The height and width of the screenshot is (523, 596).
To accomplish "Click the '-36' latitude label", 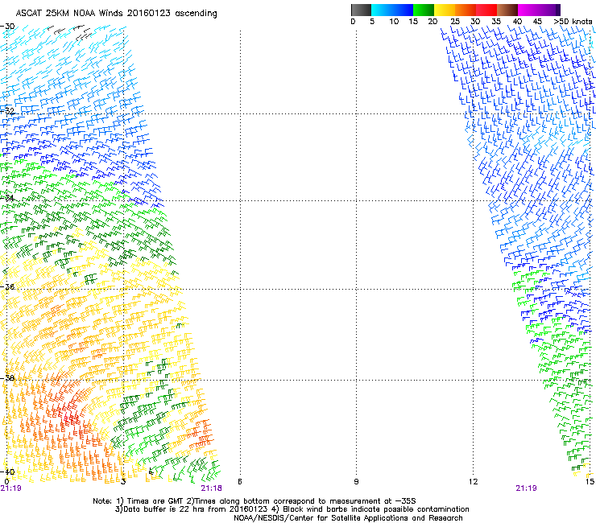I will coord(7,286).
